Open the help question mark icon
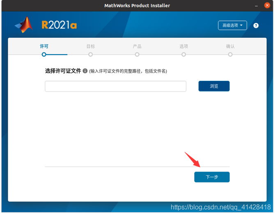The width and height of the screenshot is (275, 215). click(x=256, y=25)
